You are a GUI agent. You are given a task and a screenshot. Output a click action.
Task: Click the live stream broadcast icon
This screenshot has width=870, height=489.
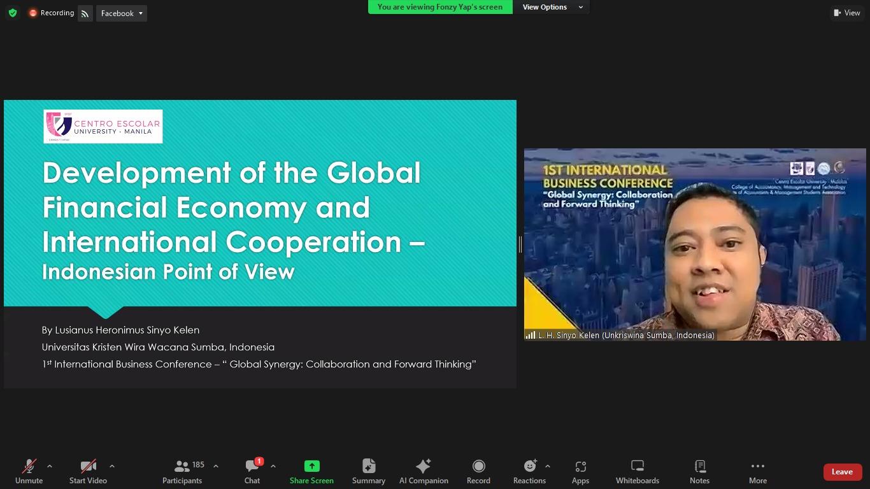85,13
